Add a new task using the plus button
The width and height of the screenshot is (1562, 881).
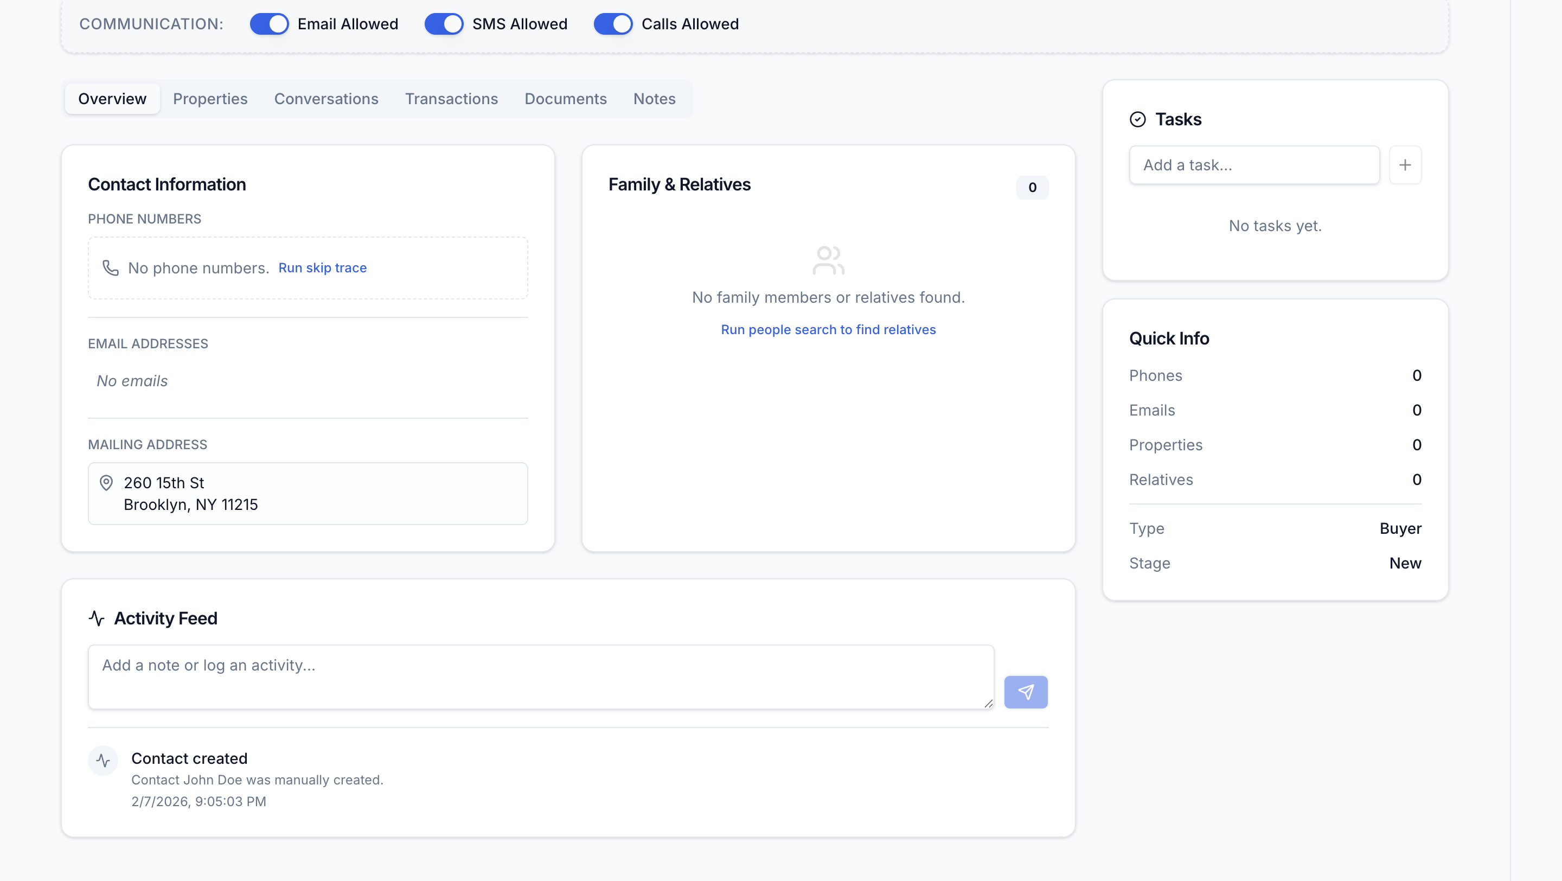pyautogui.click(x=1406, y=164)
